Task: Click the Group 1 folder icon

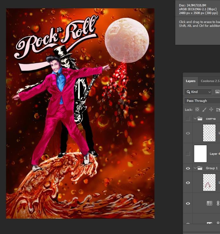Action: click(200, 168)
